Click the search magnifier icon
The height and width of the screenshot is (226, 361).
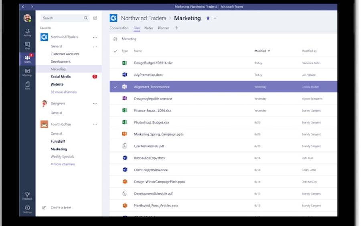[86, 18]
